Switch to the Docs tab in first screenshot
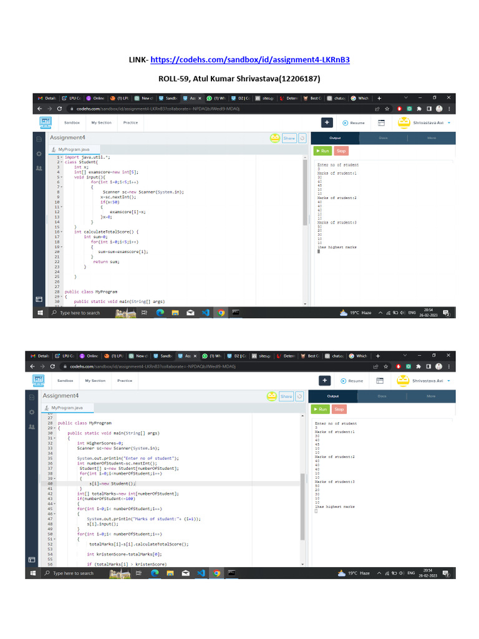This screenshot has height=639, width=479. pos(383,138)
